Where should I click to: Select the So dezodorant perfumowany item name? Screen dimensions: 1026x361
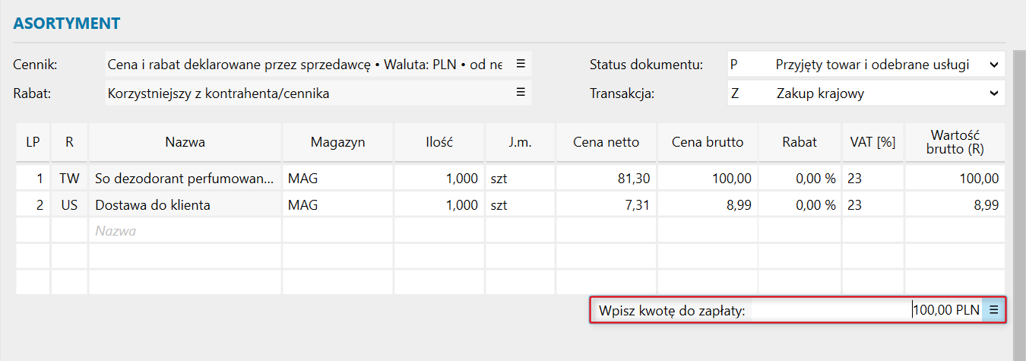point(183,179)
